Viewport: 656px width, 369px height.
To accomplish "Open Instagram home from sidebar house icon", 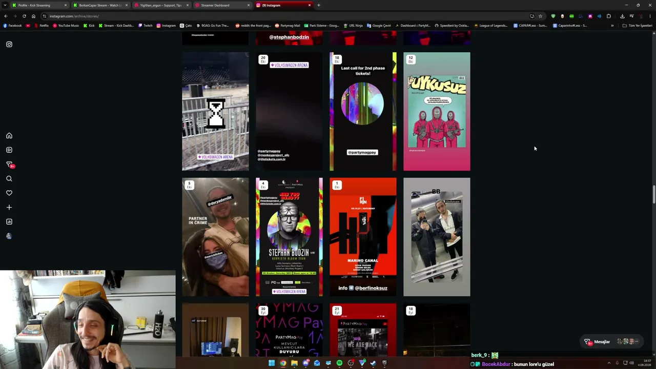I will coord(9,136).
